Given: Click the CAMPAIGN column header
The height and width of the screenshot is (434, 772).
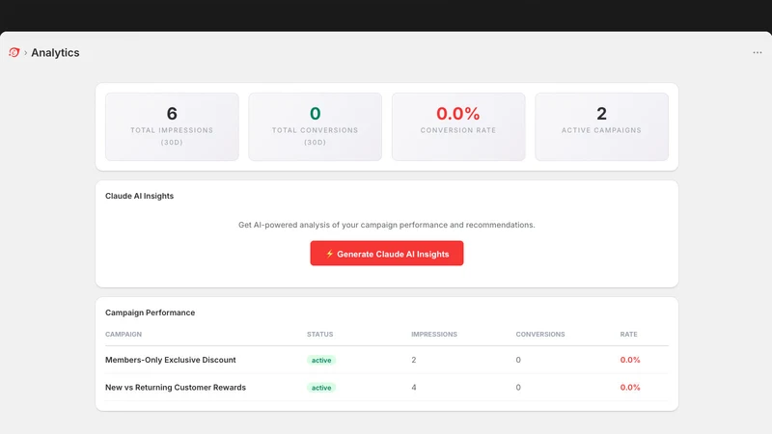Looking at the screenshot, I should (x=124, y=334).
